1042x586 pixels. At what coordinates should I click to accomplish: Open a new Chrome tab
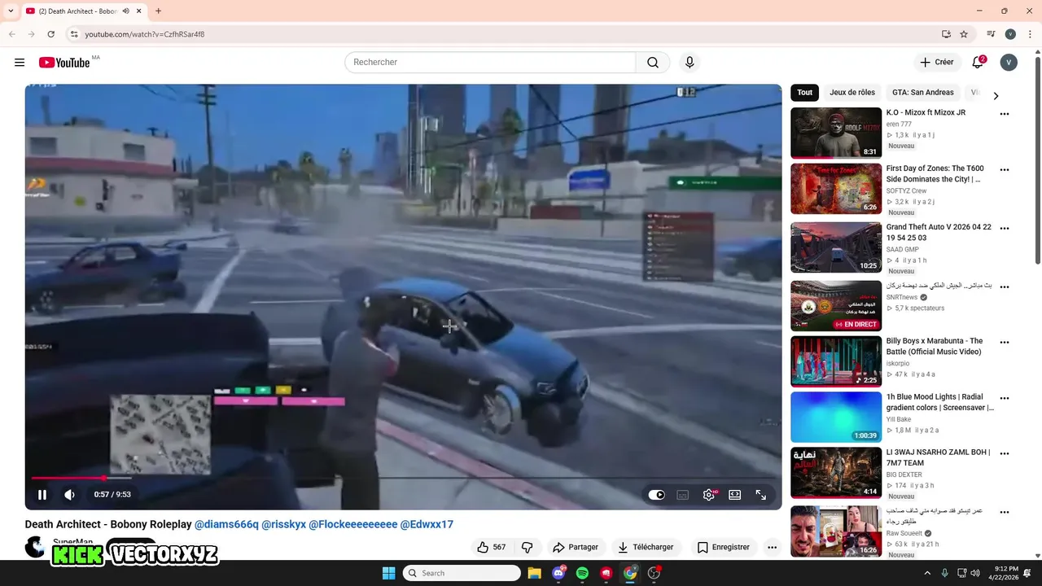click(x=158, y=11)
